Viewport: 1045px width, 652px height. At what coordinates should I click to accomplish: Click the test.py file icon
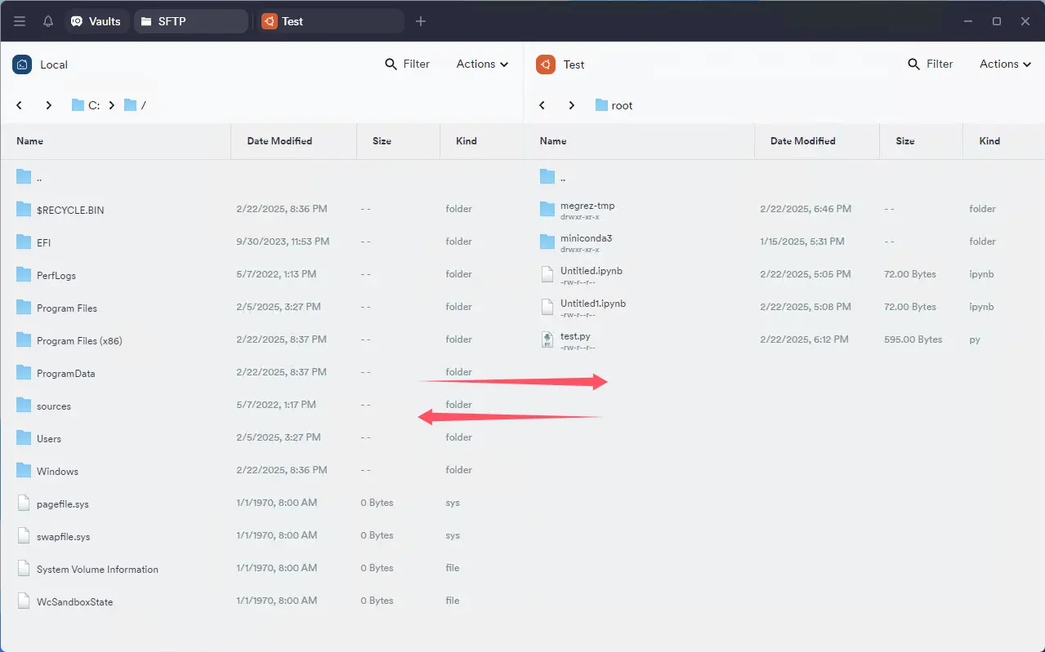pos(547,340)
